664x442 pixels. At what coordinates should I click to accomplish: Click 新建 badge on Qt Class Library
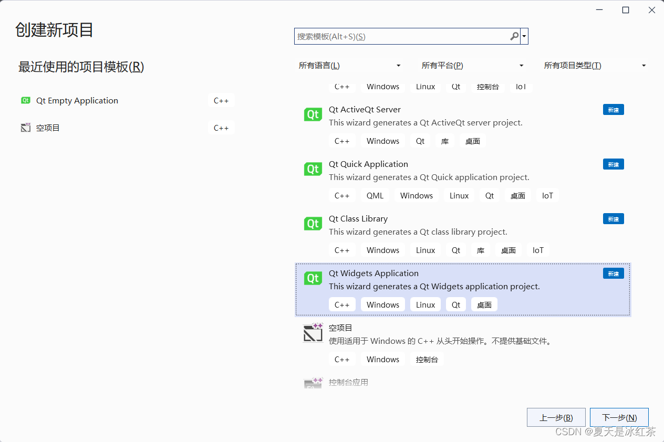(x=614, y=219)
